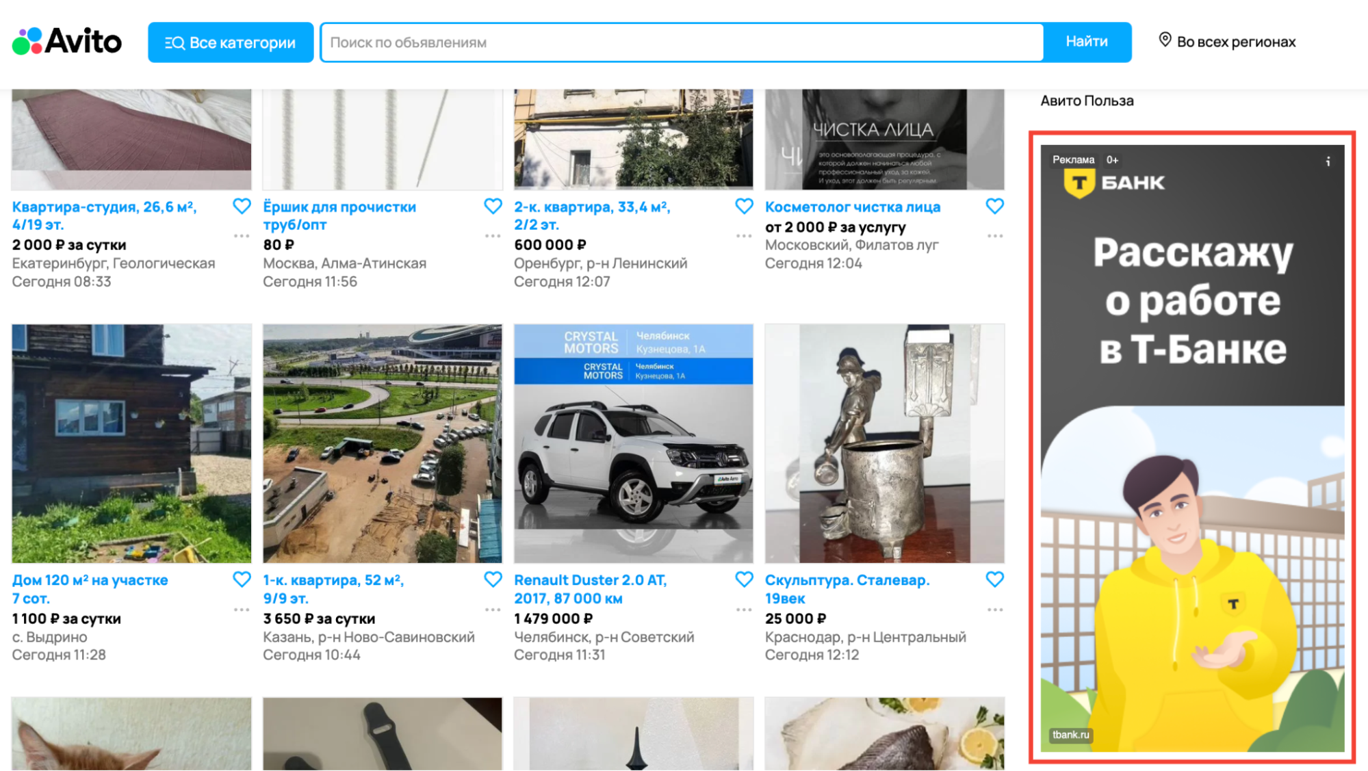
Task: Open more options for Ёршик listing
Action: click(493, 236)
